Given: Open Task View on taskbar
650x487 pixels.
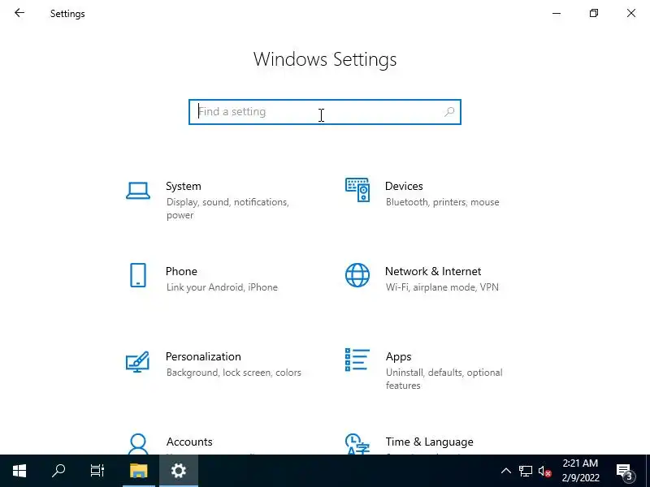Looking at the screenshot, I should pos(97,471).
